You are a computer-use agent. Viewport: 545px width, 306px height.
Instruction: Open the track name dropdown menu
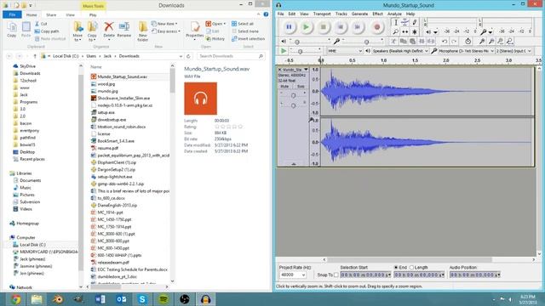tap(306, 70)
